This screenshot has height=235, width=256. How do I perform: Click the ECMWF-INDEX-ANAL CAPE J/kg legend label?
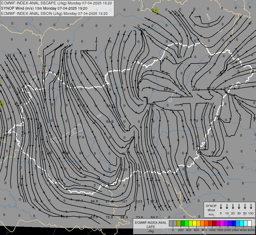151,227
